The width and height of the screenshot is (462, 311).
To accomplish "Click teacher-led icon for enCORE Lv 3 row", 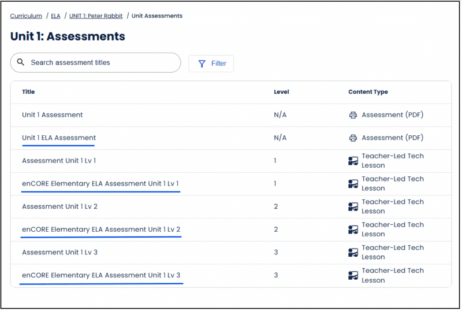I will pos(353,275).
